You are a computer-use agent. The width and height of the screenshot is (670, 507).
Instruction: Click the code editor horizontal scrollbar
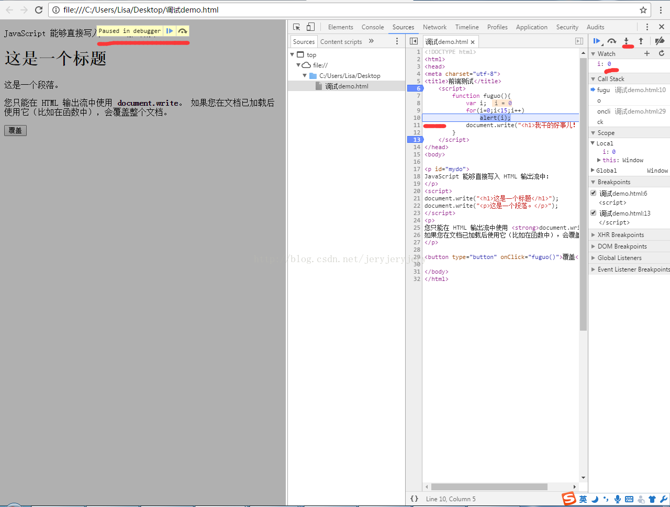coord(489,487)
